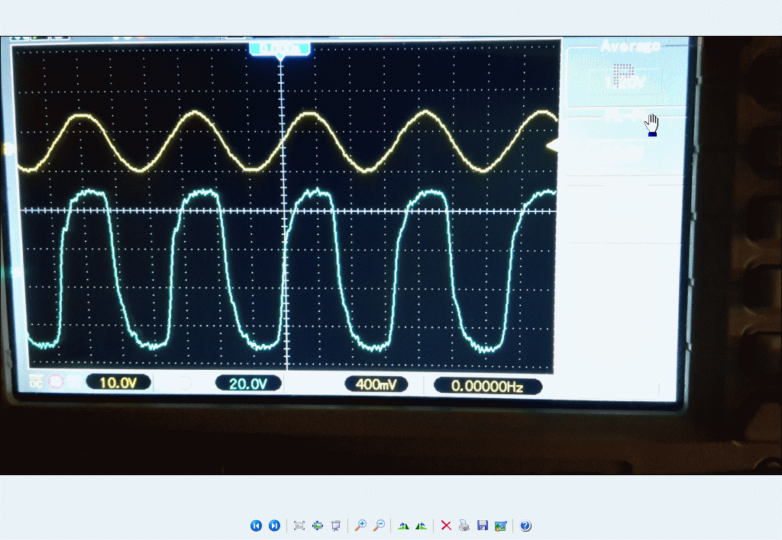This screenshot has height=540, width=782.
Task: Fit image to window with Best Fit
Action: click(299, 526)
